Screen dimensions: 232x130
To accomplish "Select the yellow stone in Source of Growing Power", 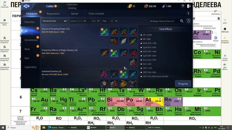I will (133, 41).
